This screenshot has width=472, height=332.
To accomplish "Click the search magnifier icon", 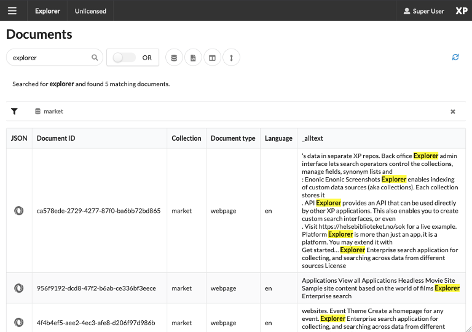I will coord(95,57).
